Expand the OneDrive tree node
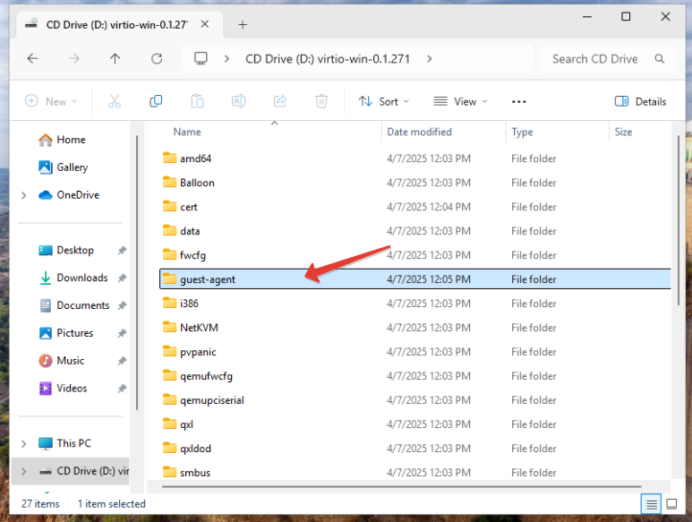The width and height of the screenshot is (692, 522). point(24,195)
